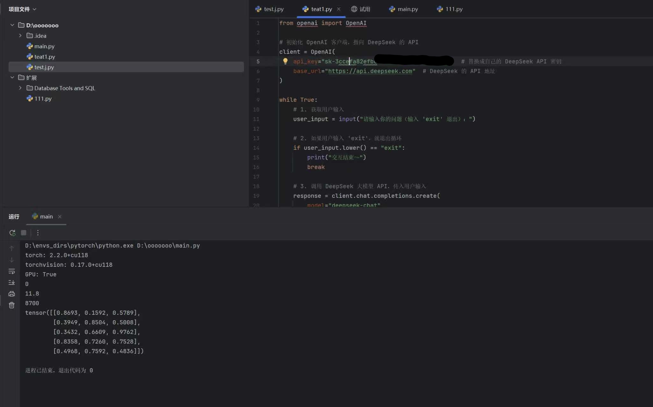653x407 pixels.
Task: Click the down arrow in console gutter
Action: [x=12, y=260]
